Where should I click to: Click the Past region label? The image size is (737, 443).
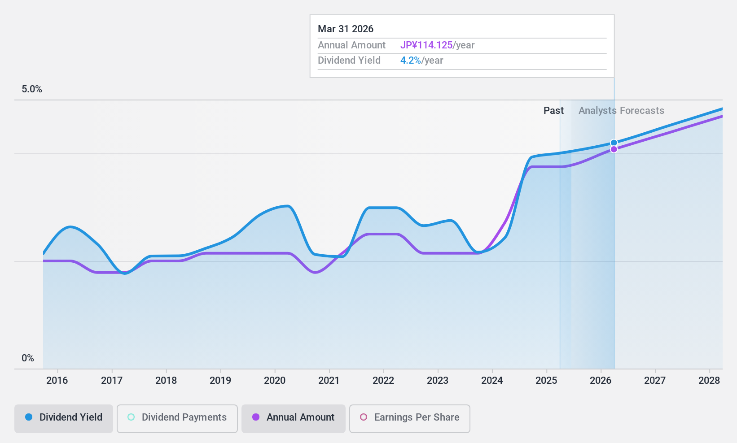tap(553, 111)
